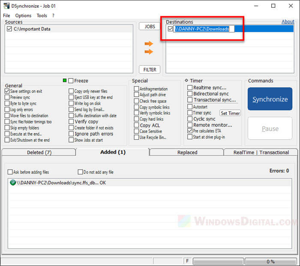Enable Exit/Shutdown at the end
The image size is (300, 266).
(x=7, y=140)
